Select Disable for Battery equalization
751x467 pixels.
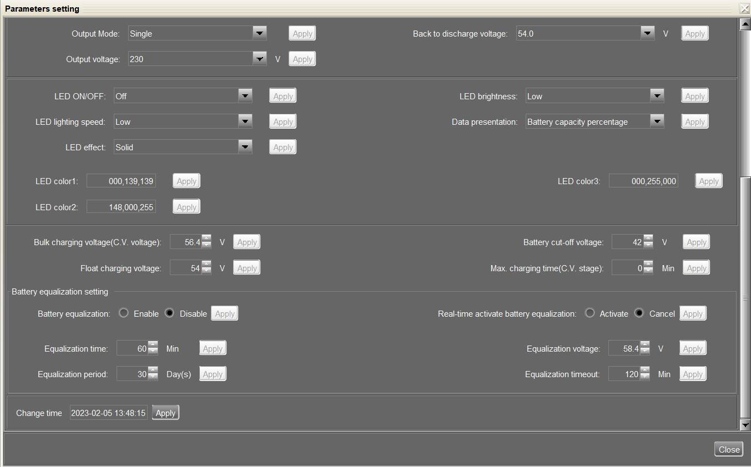(170, 313)
